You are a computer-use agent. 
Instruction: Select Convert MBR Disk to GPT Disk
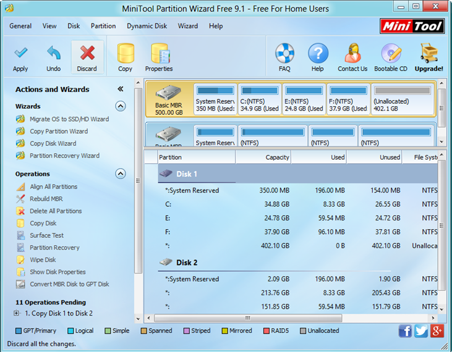(69, 284)
